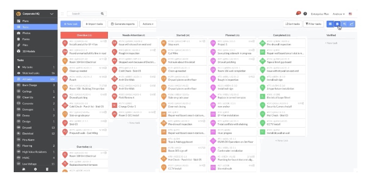This screenshot has height=179, width=375.
Task: Open the Clean Up category in sidebar
Action: [x=36, y=97]
